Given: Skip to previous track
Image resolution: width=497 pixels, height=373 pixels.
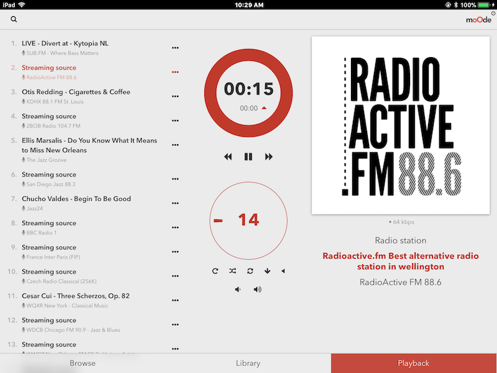Looking at the screenshot, I should 228,157.
